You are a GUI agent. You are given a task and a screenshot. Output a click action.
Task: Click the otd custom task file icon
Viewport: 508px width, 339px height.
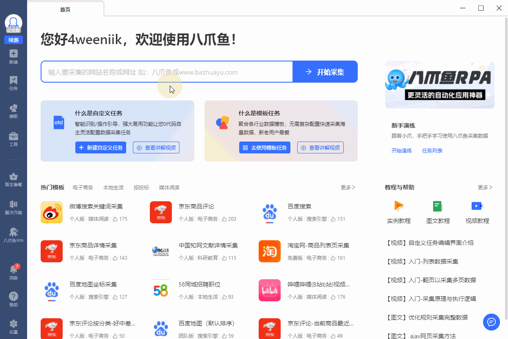coord(58,122)
